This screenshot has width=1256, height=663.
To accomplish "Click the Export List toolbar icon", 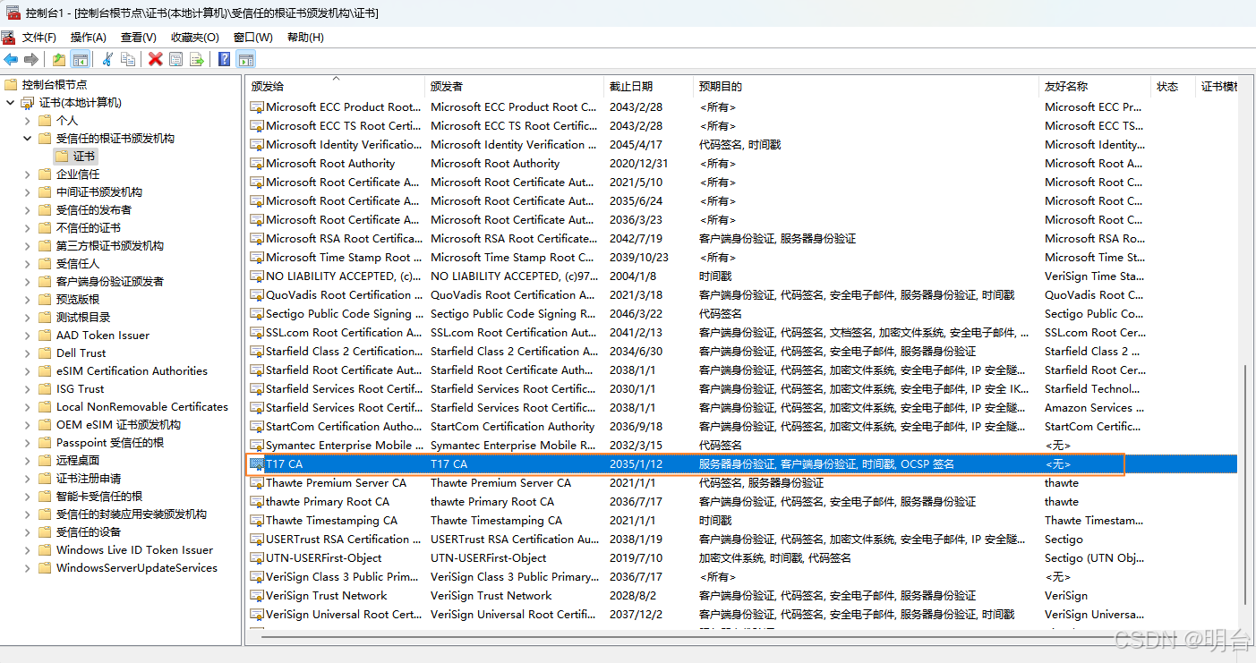I will pos(197,60).
